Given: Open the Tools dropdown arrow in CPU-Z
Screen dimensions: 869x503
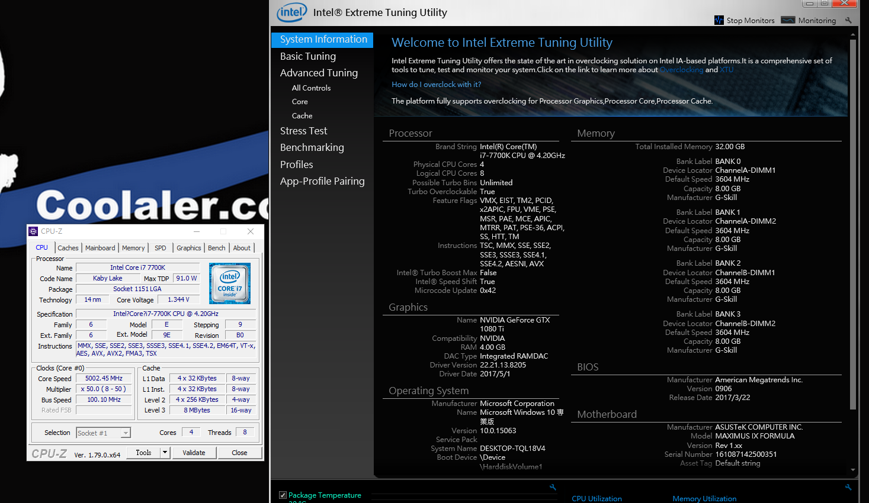Looking at the screenshot, I should 165,453.
